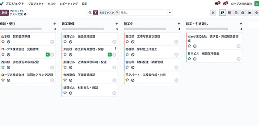The height and width of the screenshot is (126, 259).
Task: Open activity clock on 山本様 契約書類準備
Action: coord(8,42)
